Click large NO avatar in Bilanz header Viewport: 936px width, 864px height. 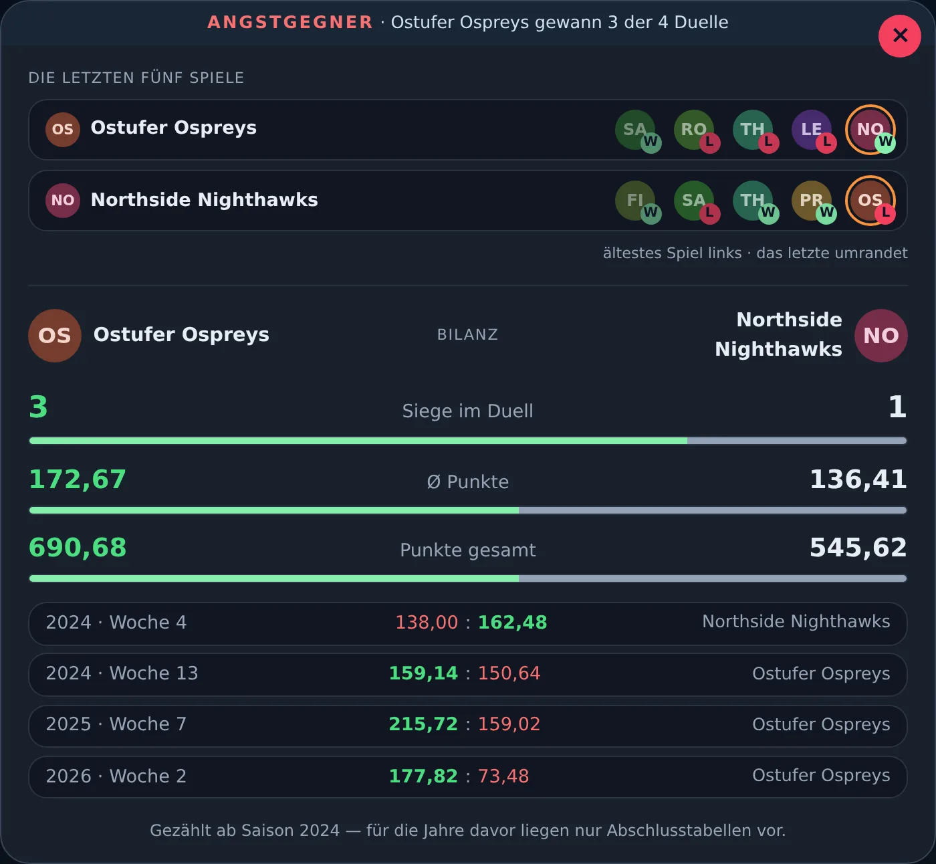(x=881, y=335)
